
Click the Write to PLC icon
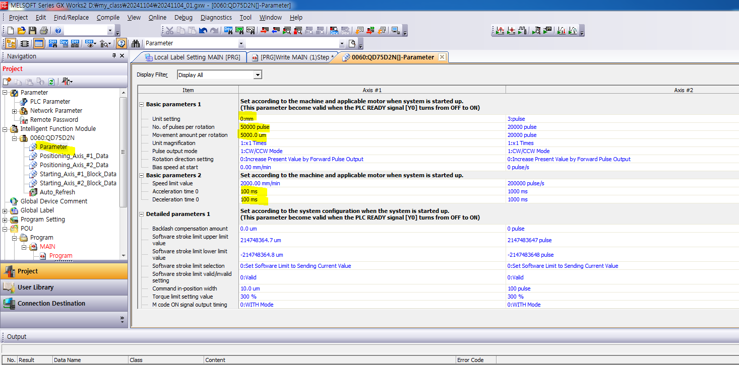(x=265, y=31)
